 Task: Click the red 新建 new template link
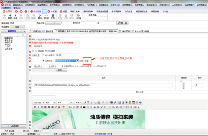(x=87, y=61)
